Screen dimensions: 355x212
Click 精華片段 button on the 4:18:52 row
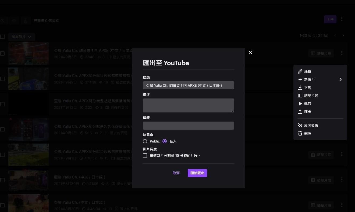coord(321,155)
